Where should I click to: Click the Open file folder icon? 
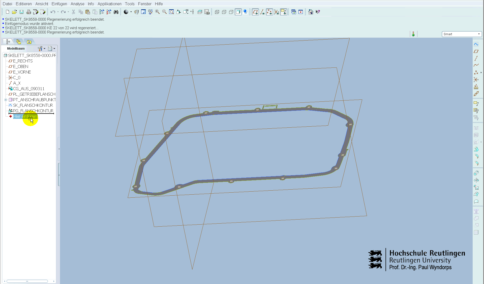click(14, 12)
